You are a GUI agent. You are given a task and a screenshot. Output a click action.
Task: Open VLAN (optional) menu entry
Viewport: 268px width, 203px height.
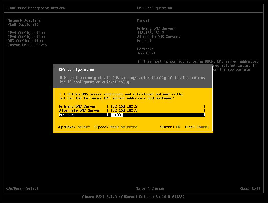click(x=23, y=24)
